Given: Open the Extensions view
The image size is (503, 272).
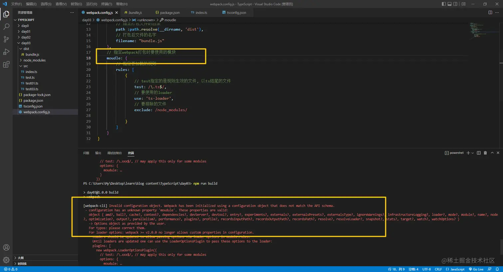Looking at the screenshot, I should [6, 64].
